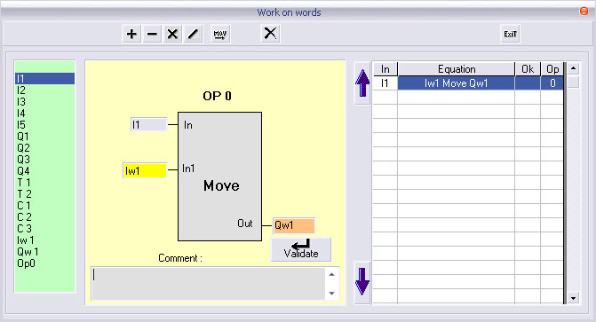Click the yellow Iw1 input field

(145, 171)
